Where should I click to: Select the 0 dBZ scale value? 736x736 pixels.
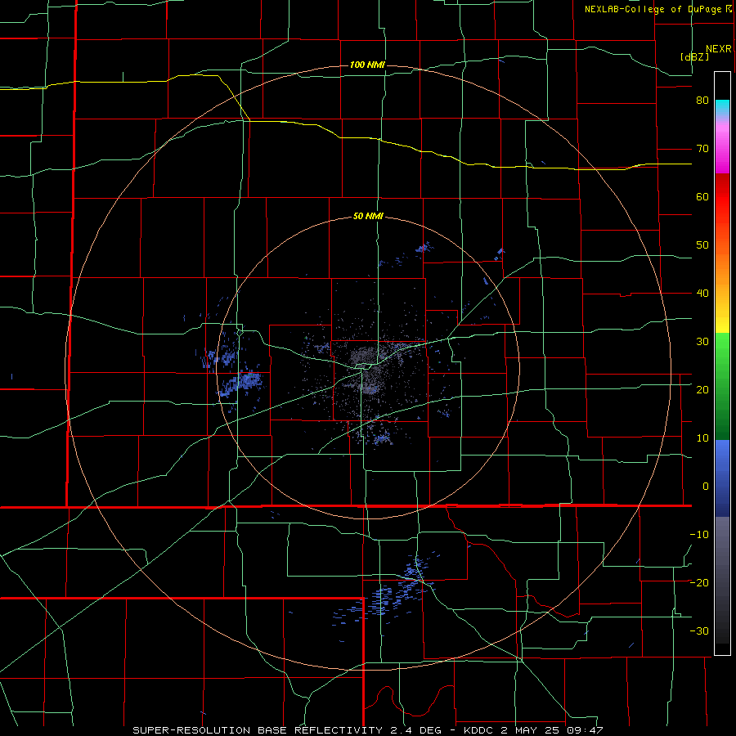(706, 487)
